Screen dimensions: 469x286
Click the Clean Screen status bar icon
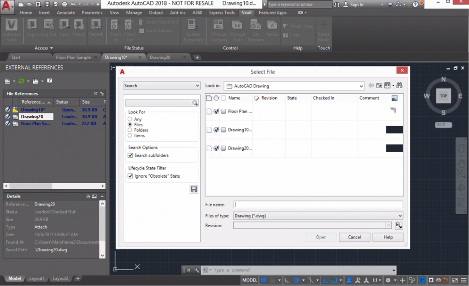tap(455, 280)
